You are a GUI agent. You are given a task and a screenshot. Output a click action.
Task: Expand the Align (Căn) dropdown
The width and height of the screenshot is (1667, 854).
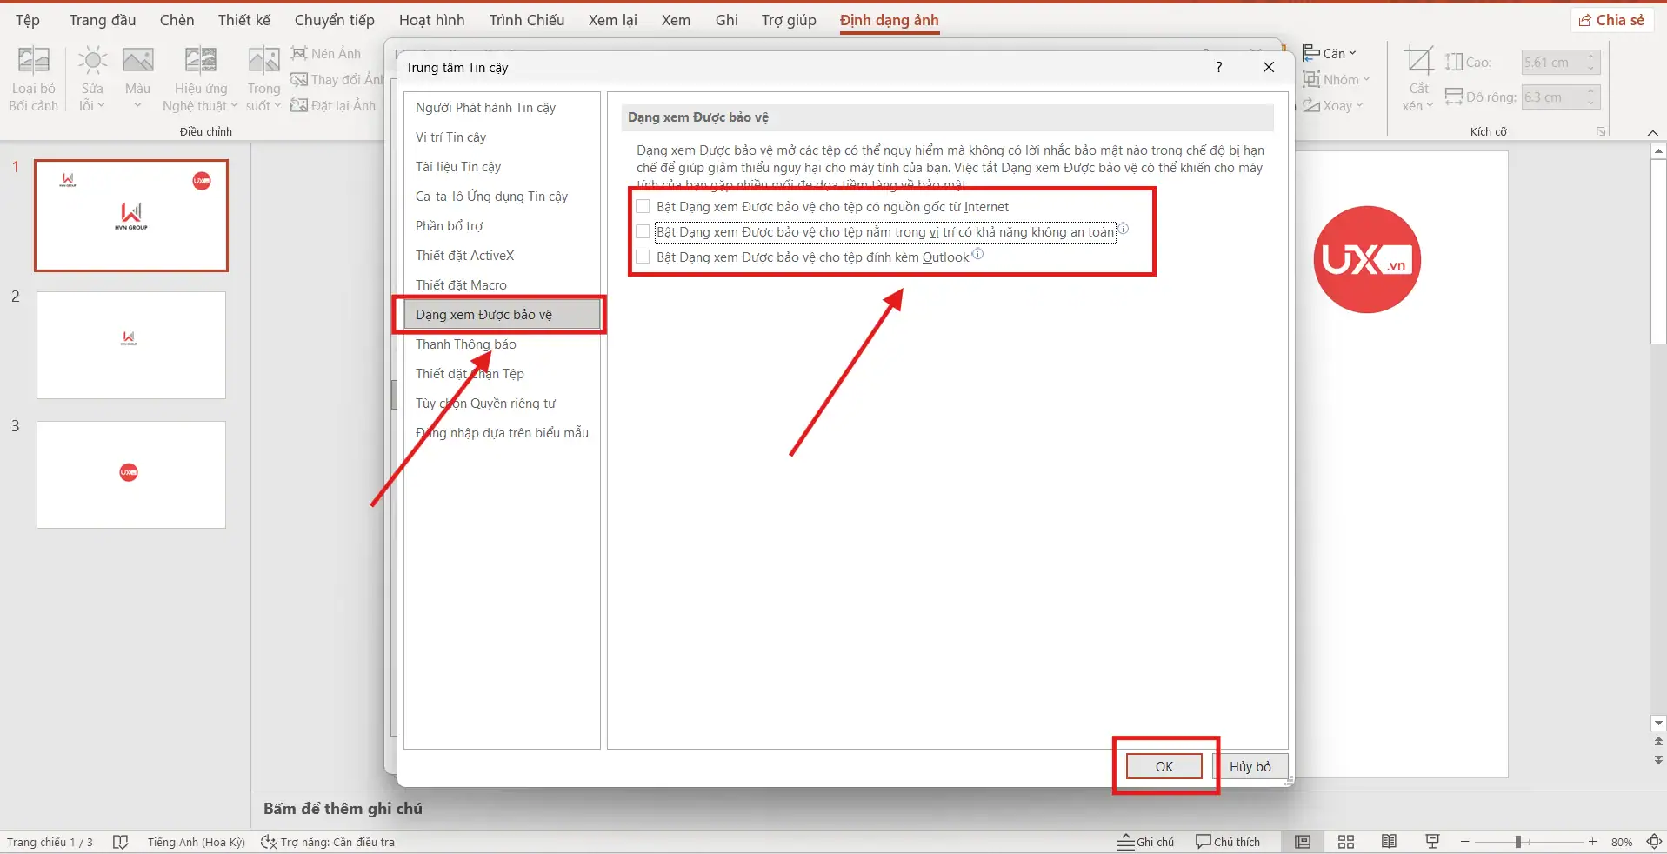[x=1330, y=54]
